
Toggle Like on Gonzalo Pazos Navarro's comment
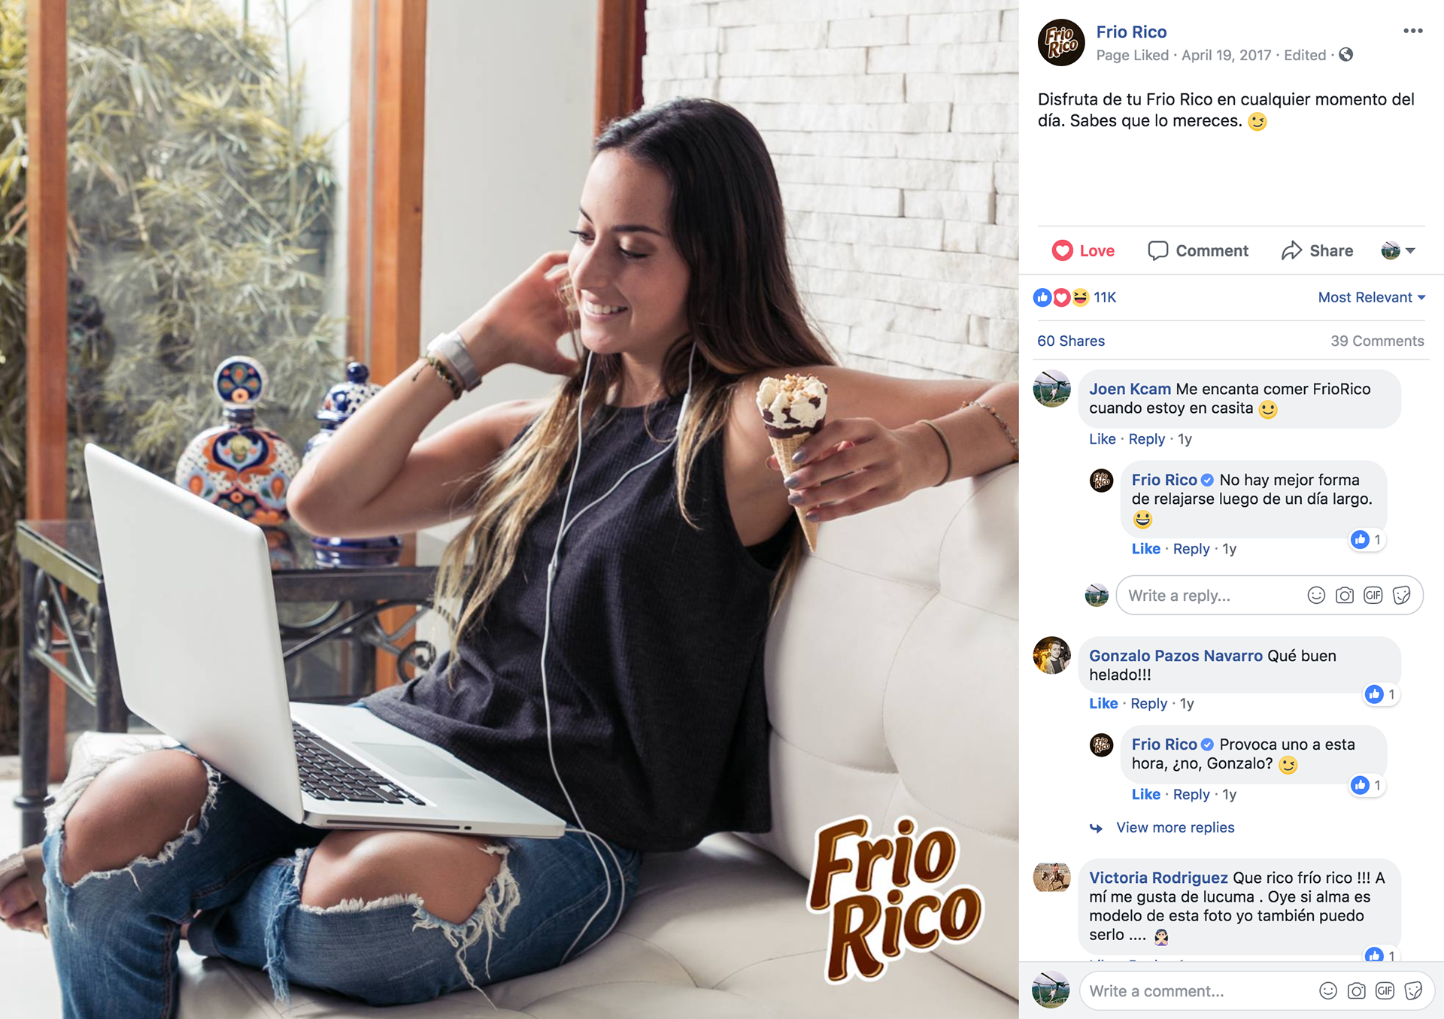(x=1103, y=704)
